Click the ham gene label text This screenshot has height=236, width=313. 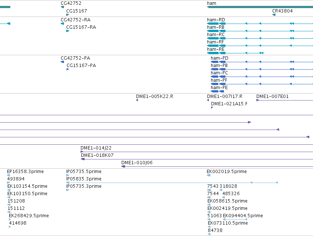(211, 3)
